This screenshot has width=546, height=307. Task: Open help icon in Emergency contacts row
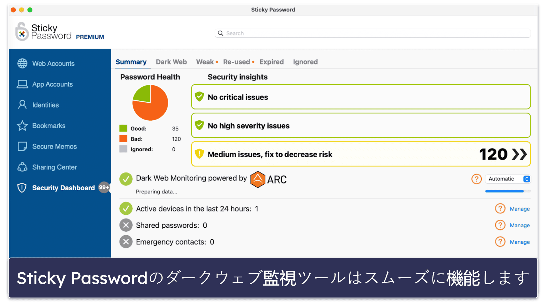point(500,242)
